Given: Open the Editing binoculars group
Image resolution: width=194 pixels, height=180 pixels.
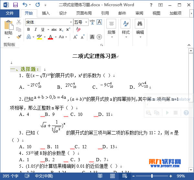Looking at the screenshot, I should [x=140, y=28].
